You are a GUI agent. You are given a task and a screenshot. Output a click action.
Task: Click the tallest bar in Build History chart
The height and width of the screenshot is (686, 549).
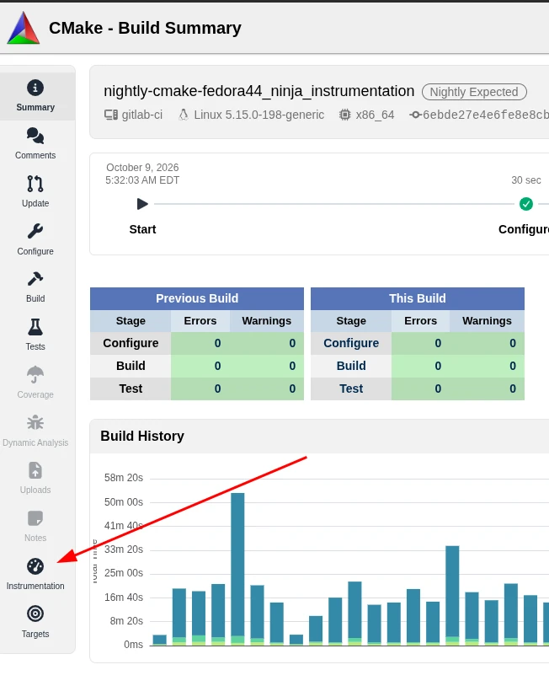pyautogui.click(x=237, y=569)
